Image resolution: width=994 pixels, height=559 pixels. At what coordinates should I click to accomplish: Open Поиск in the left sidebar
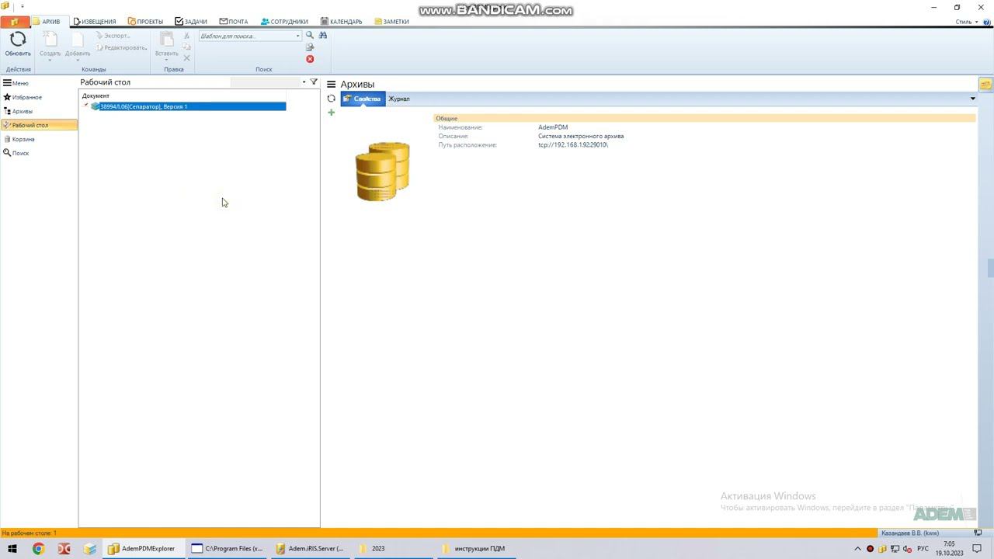(16, 153)
